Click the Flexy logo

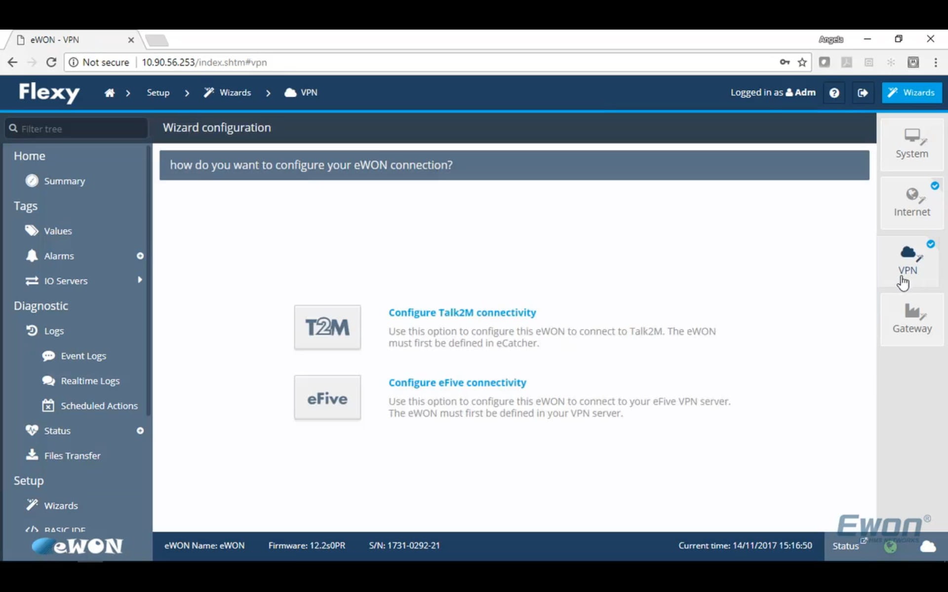point(49,92)
